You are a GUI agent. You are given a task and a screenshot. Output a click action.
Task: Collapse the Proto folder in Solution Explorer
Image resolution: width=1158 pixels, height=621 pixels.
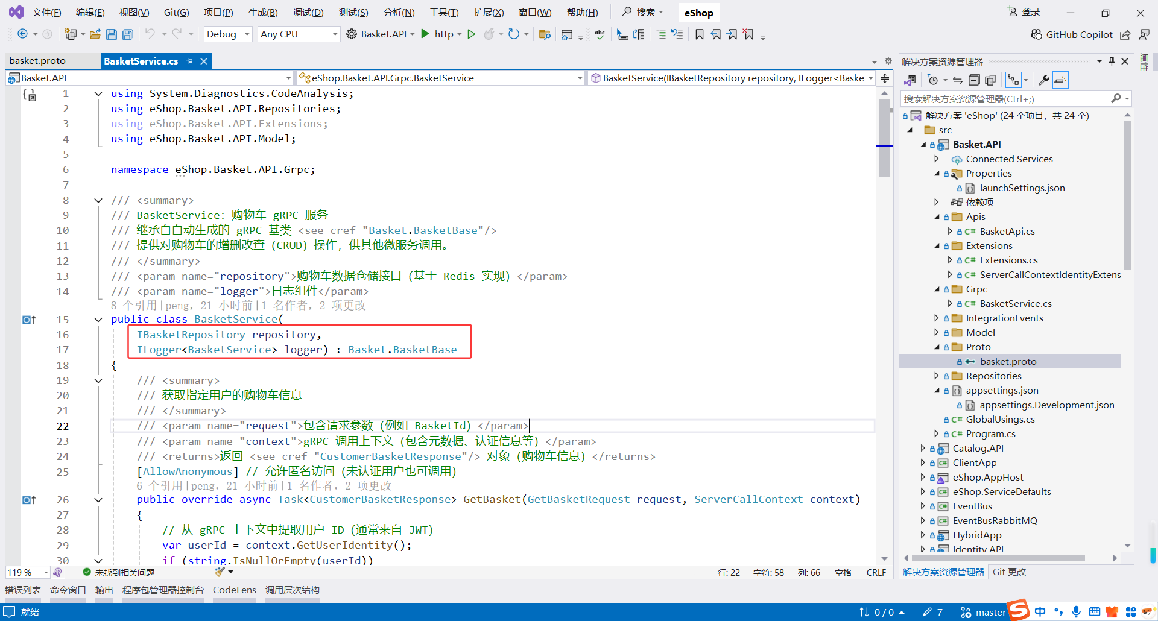936,347
